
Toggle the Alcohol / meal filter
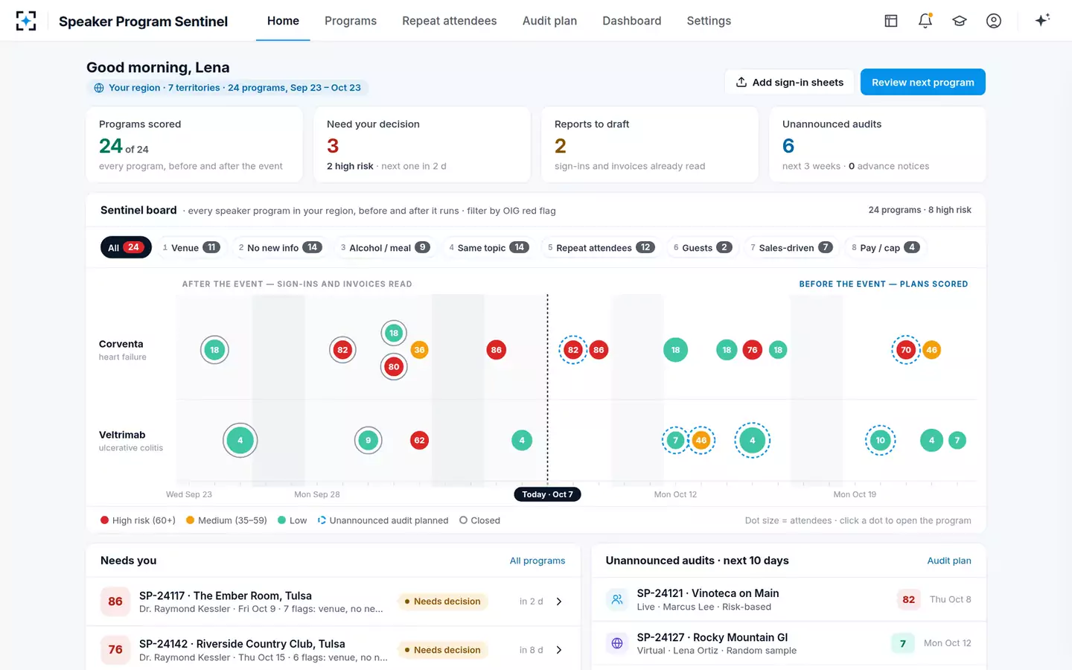tap(385, 247)
